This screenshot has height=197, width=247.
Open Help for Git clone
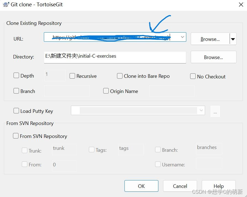click(x=219, y=186)
